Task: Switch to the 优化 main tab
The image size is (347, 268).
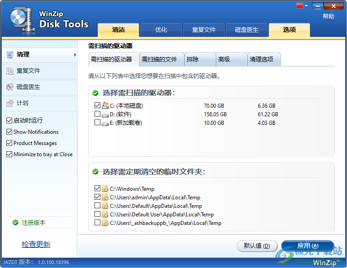Action: click(161, 30)
